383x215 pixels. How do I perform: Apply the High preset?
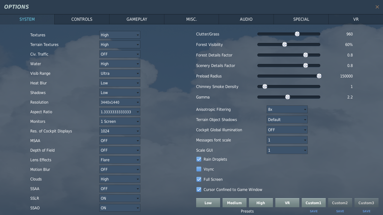pyautogui.click(x=261, y=203)
